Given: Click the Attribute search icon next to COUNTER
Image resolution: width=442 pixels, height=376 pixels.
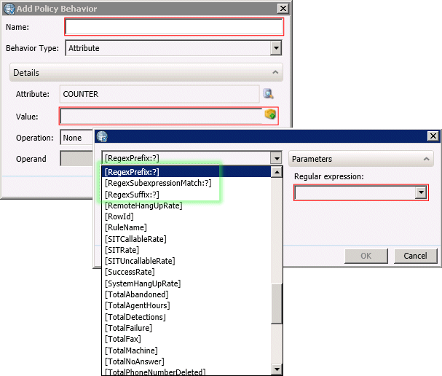Looking at the screenshot, I should click(268, 94).
